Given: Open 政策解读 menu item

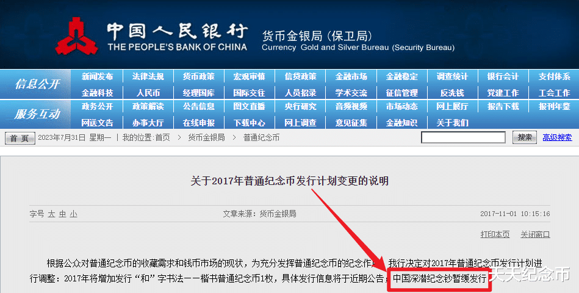Looking at the screenshot, I should coord(148,106).
